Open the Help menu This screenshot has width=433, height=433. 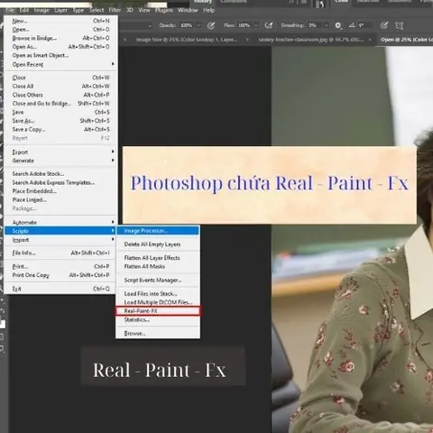(209, 10)
